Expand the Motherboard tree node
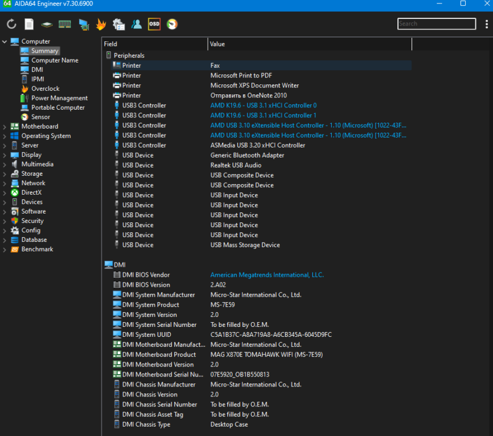This screenshot has width=493, height=436. tap(4, 127)
